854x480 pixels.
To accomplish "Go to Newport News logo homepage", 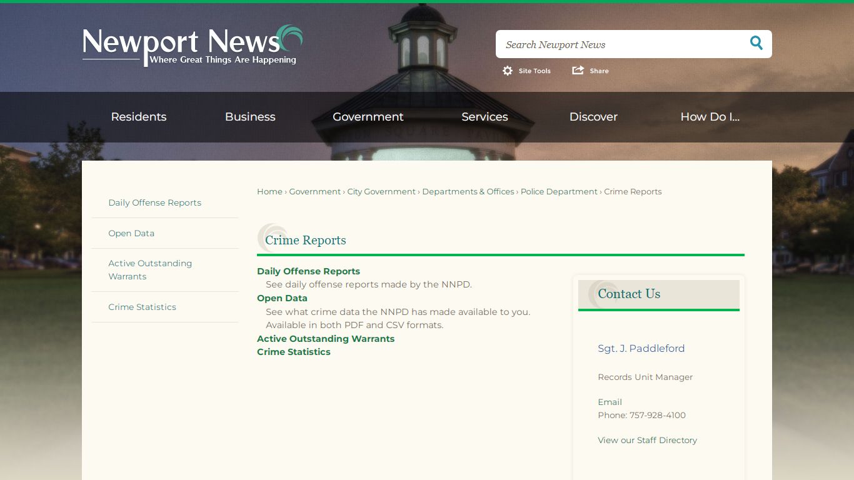I will [193, 46].
